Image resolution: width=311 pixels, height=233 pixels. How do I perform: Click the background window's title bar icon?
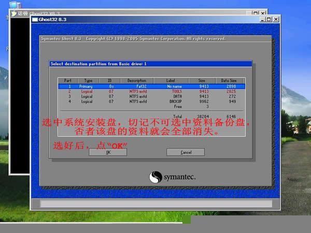click(14, 13)
